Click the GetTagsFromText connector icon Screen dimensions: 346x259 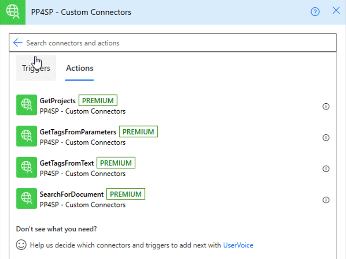point(26,167)
